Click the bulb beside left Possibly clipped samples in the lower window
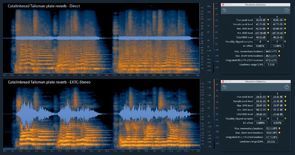295x155 pixels. (x=268, y=119)
